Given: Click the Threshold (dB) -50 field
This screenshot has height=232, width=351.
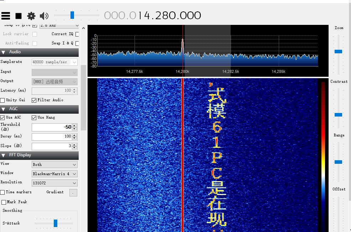Looking at the screenshot, I should click(x=52, y=127).
